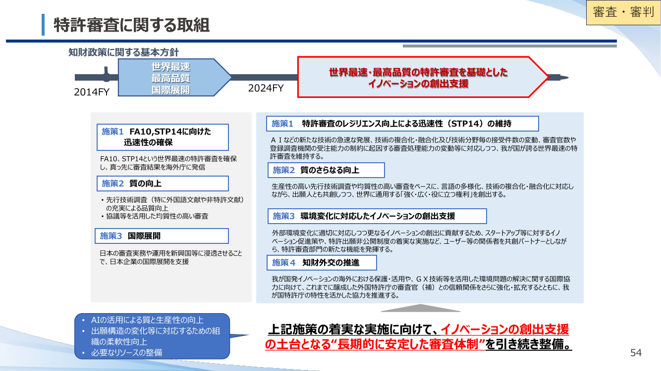Screen dimensions: 661x371
Task: Select the box 施策4 知財外交の推進
Action: 323,263
